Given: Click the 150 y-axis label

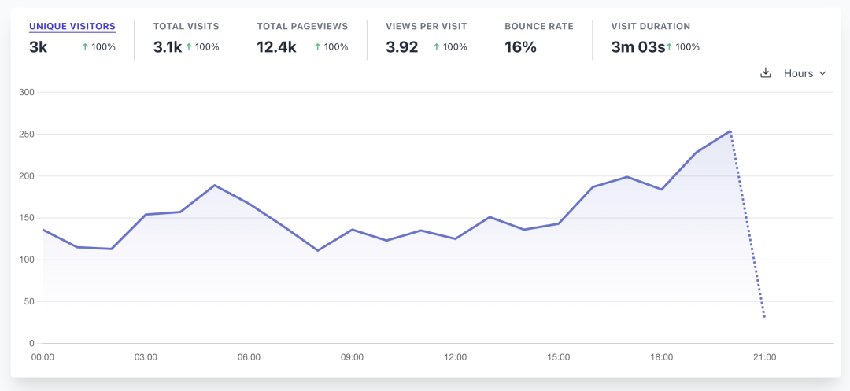Looking at the screenshot, I should tap(27, 218).
